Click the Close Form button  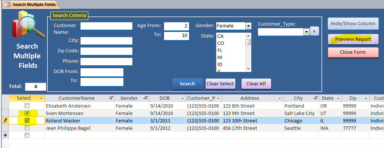(x=353, y=52)
